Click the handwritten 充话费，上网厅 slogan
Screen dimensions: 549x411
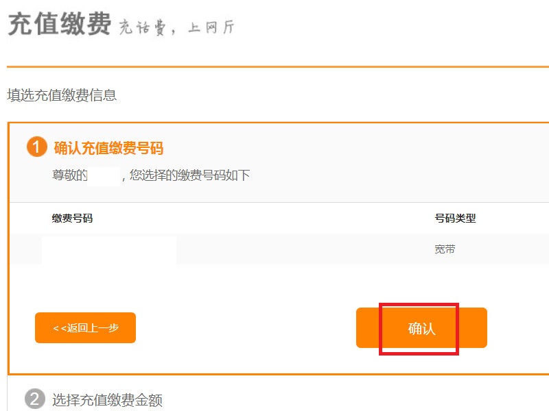click(176, 27)
